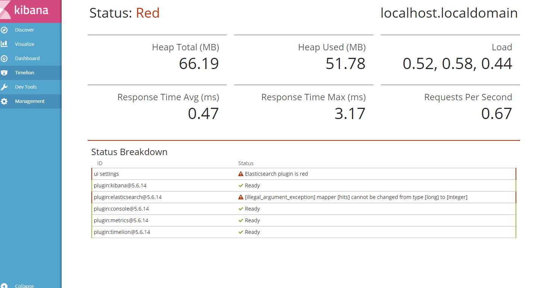The image size is (540, 288).
Task: Click the Response Time Max (ms) label
Action: pyautogui.click(x=314, y=97)
